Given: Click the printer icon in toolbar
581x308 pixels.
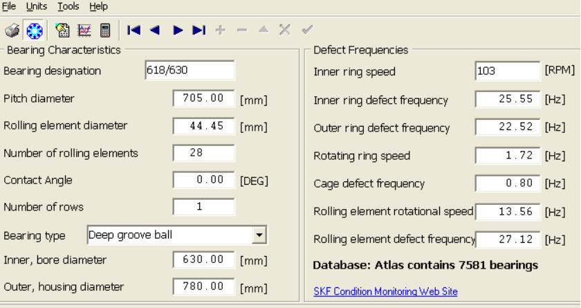Looking at the screenshot, I should (12, 30).
